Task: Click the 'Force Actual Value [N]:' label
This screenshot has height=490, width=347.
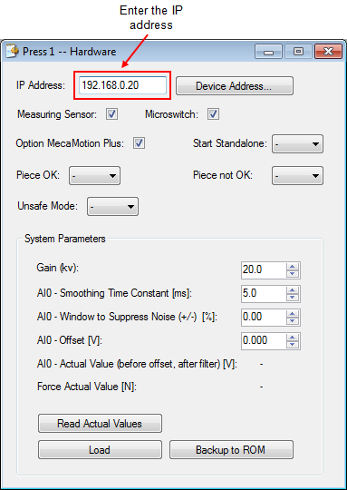Action: 87,387
